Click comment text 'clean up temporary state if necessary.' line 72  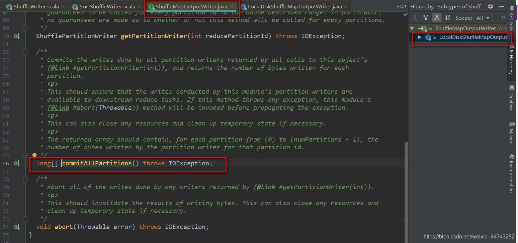(x=116, y=211)
